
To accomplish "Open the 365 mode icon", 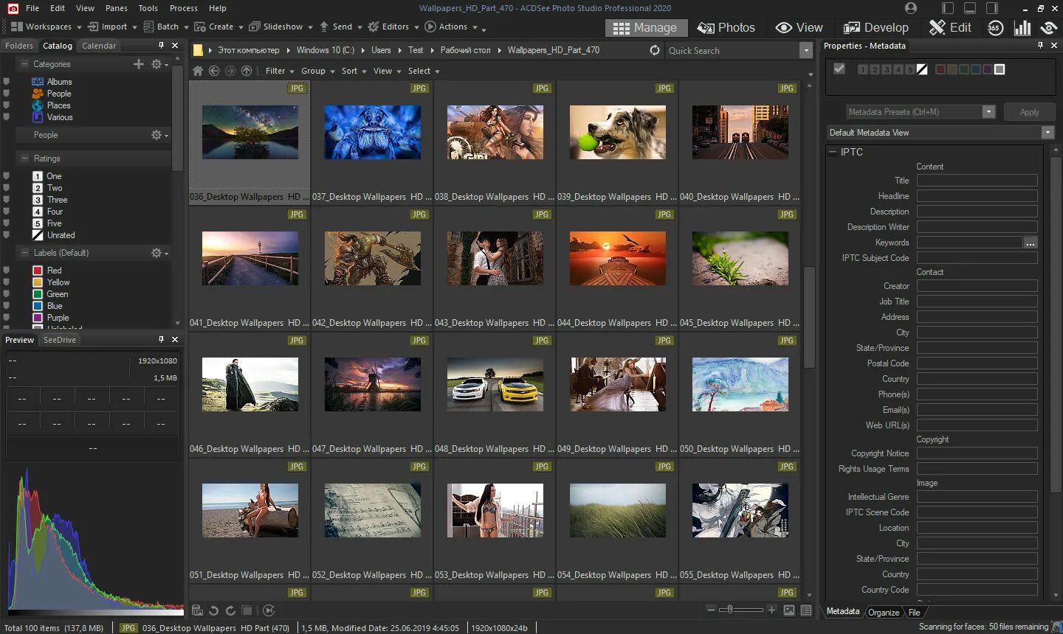I will click(995, 28).
